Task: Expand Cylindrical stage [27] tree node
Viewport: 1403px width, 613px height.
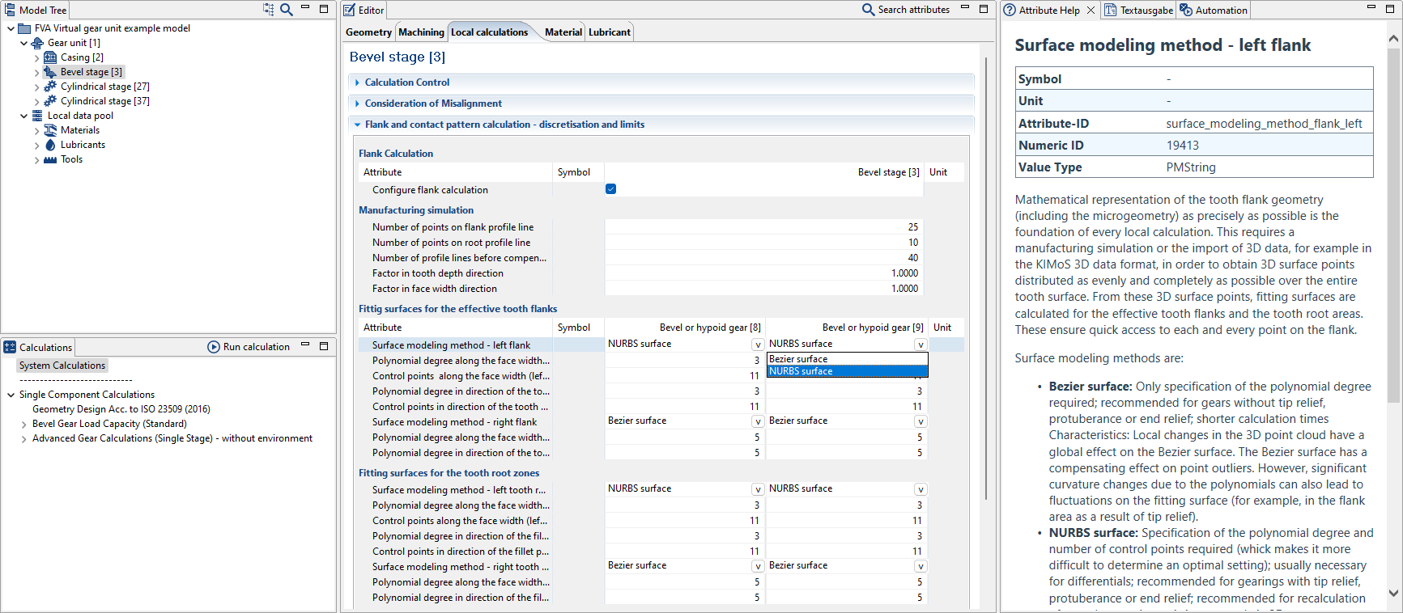Action: click(x=37, y=87)
